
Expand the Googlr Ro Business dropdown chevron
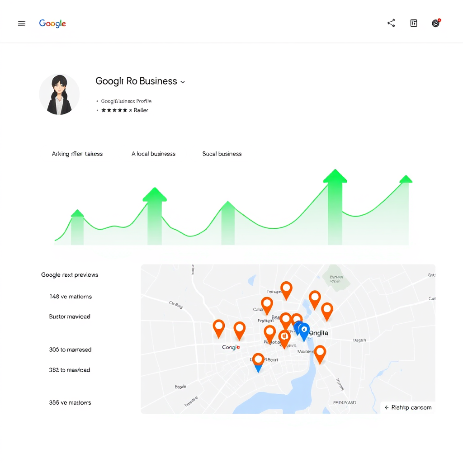183,82
